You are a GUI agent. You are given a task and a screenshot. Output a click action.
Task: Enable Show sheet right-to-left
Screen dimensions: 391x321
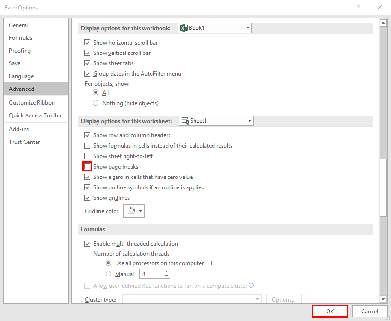[87, 156]
